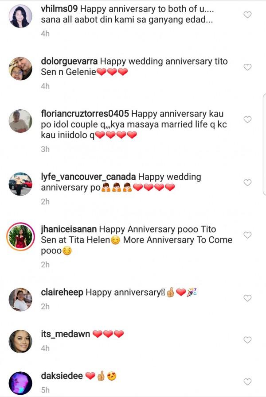Open daksiedee's profile picture
The width and height of the screenshot is (266, 397).
tap(20, 383)
